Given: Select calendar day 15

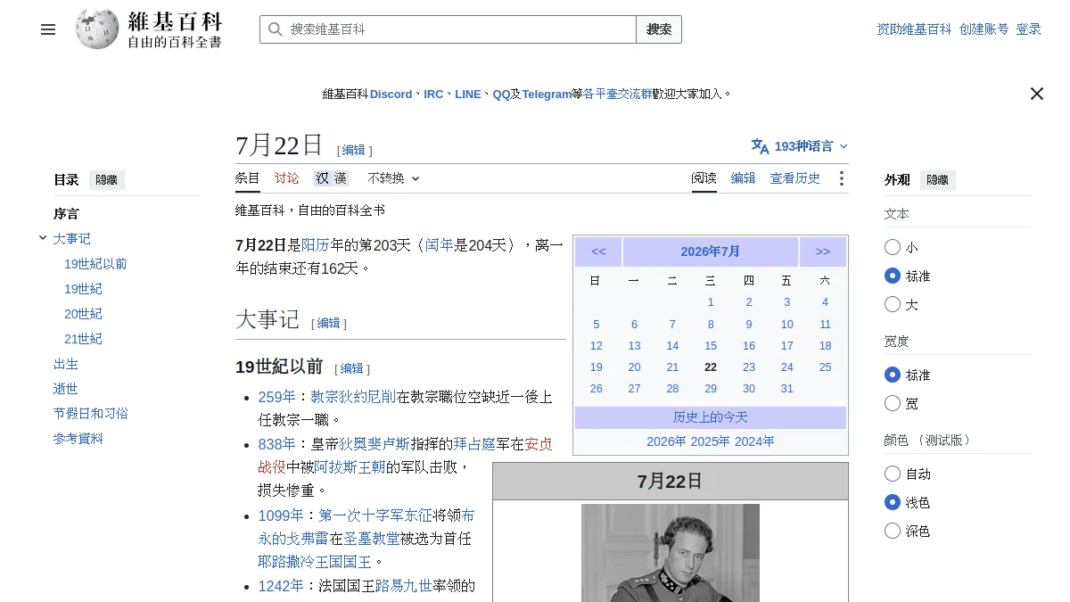Looking at the screenshot, I should pos(711,346).
